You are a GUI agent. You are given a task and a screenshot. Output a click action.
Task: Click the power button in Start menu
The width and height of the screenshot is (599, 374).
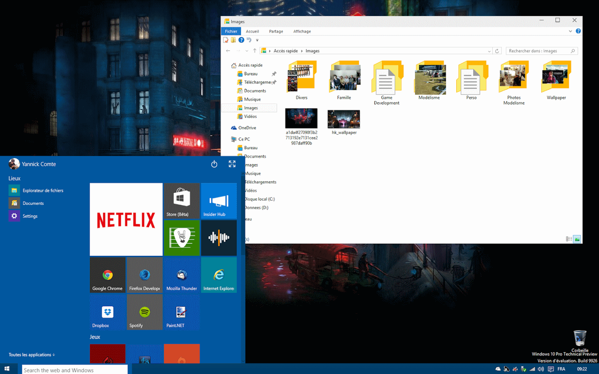tap(214, 164)
